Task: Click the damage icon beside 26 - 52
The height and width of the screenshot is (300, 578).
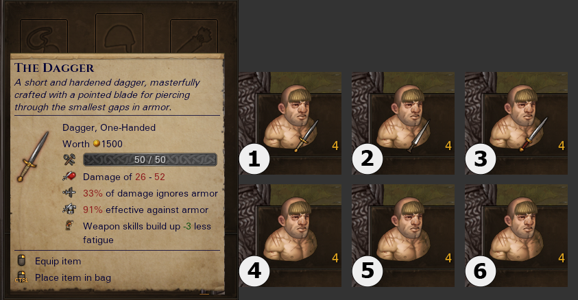Action: coord(69,177)
